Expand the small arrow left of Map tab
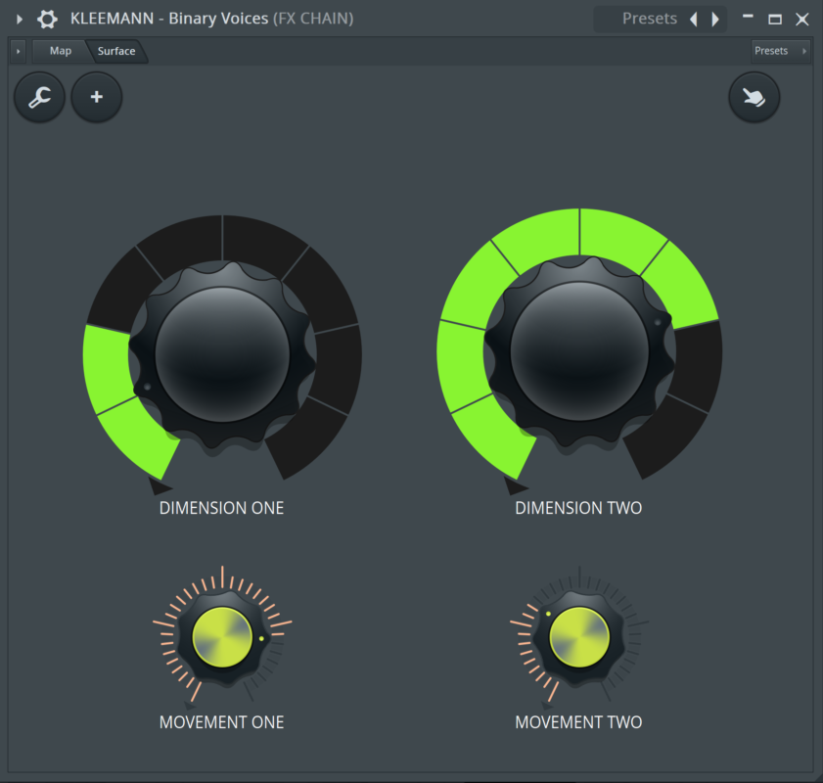 (x=19, y=51)
